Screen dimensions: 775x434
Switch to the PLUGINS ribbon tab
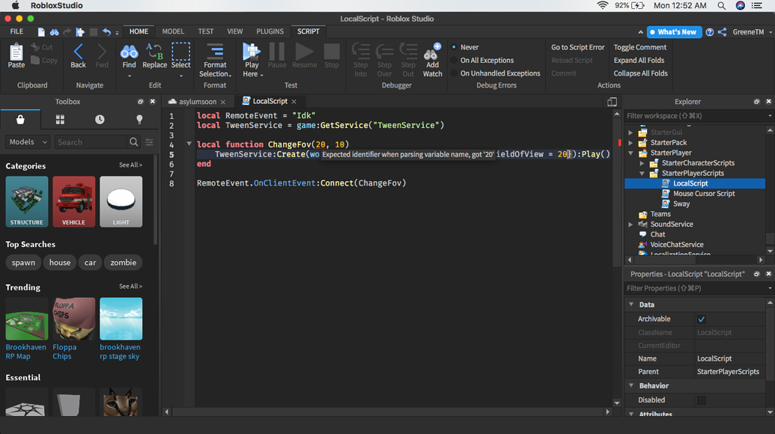(x=270, y=31)
